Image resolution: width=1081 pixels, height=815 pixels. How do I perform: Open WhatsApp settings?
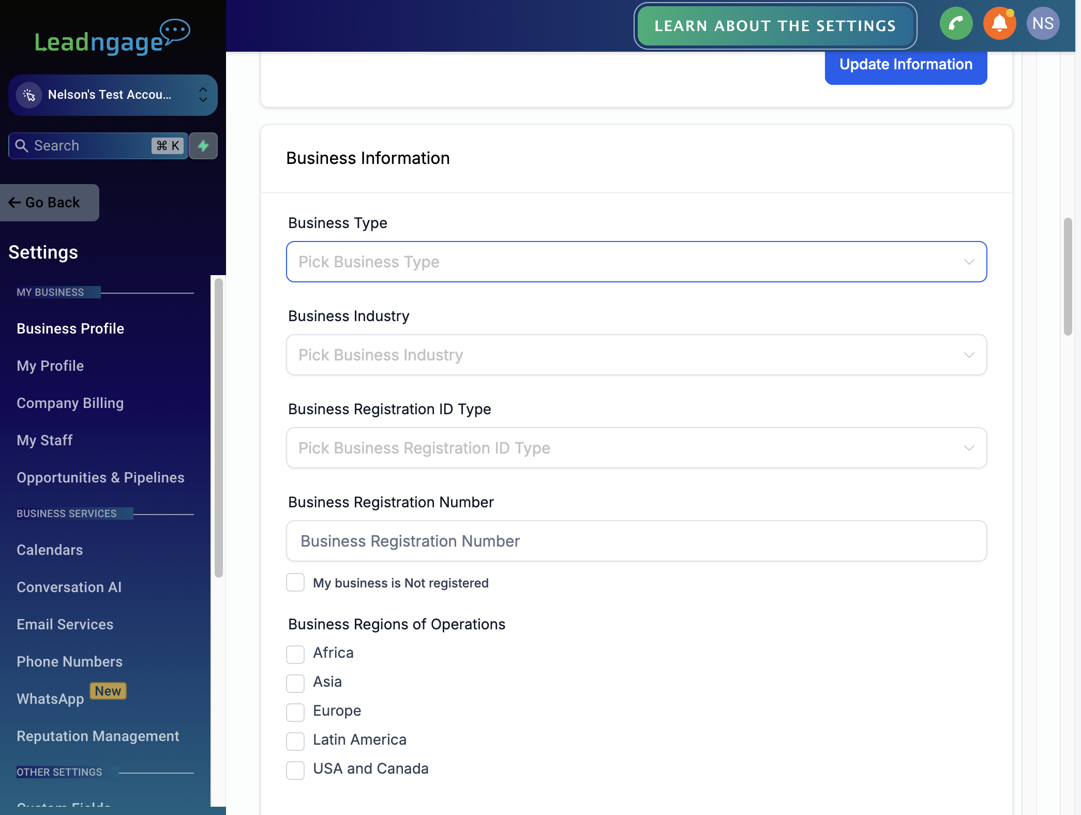pos(50,699)
